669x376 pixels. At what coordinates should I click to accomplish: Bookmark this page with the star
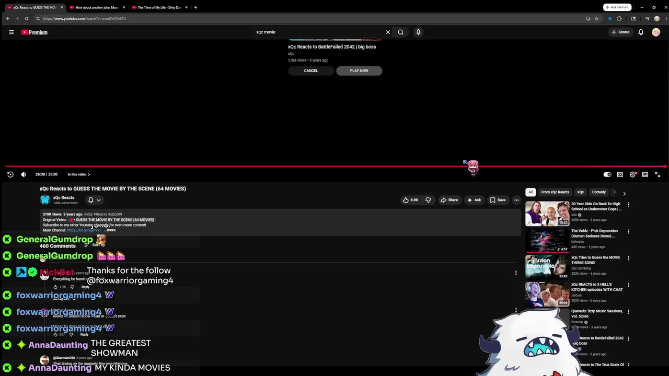pos(596,19)
